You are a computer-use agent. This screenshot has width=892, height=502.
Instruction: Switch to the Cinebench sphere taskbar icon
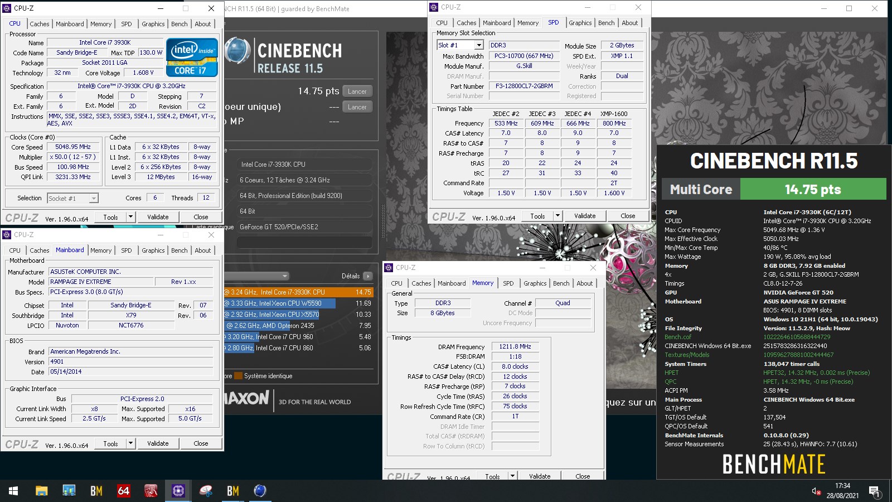260,491
